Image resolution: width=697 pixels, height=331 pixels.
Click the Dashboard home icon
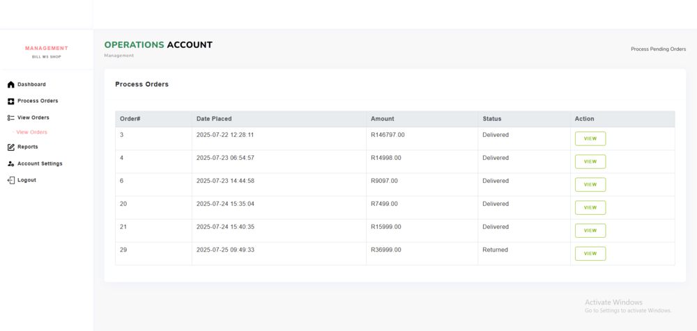(10, 85)
